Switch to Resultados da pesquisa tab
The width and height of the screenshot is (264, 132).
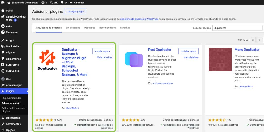pyautogui.click(x=49, y=28)
